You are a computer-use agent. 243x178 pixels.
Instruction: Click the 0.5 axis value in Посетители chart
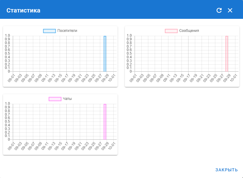click(x=7, y=53)
